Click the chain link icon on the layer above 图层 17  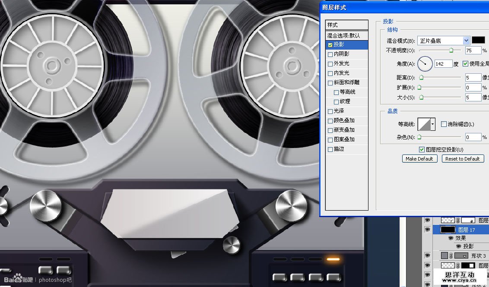pyautogui.click(x=458, y=220)
